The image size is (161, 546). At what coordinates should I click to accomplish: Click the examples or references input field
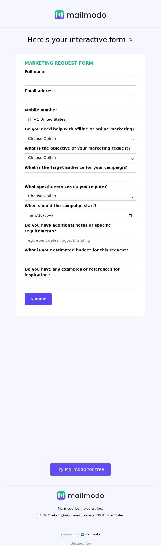(80, 284)
